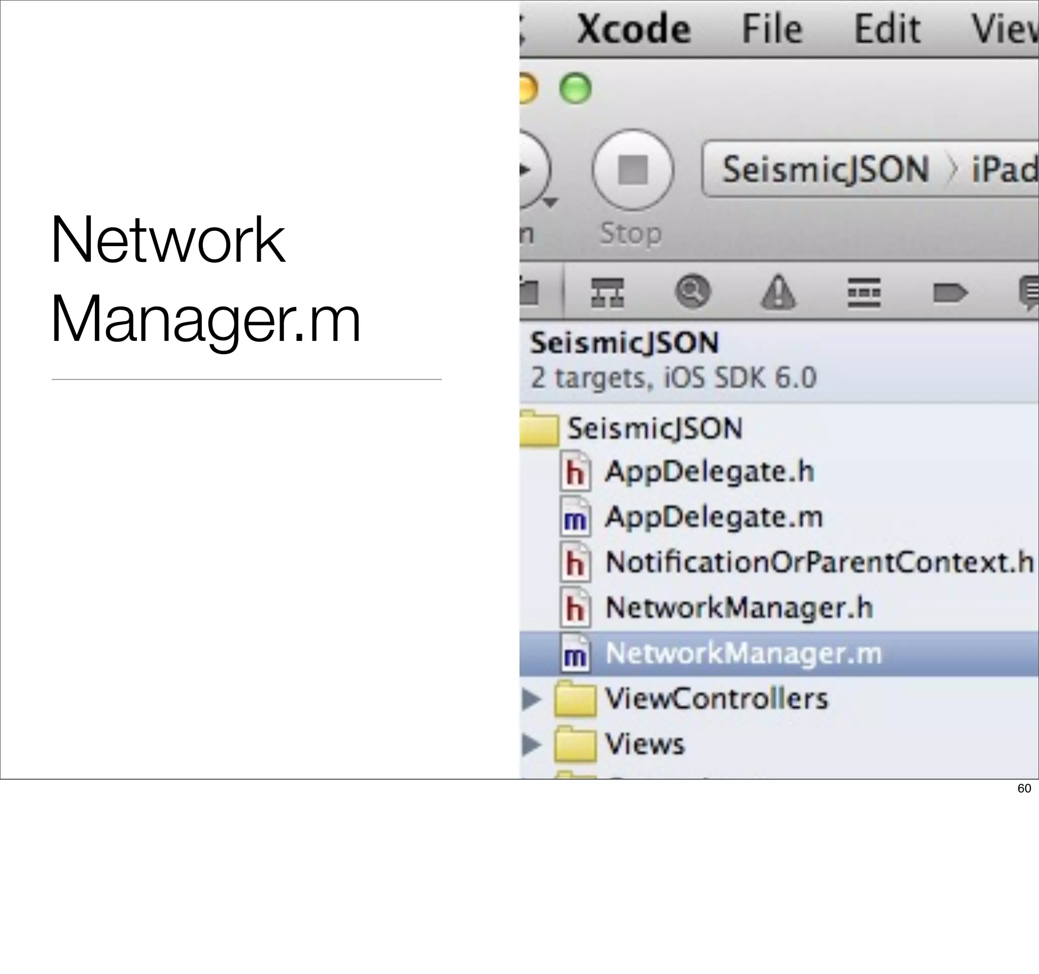This screenshot has height=974, width=1039.
Task: Select the SeismicJSON folder group
Action: point(654,428)
